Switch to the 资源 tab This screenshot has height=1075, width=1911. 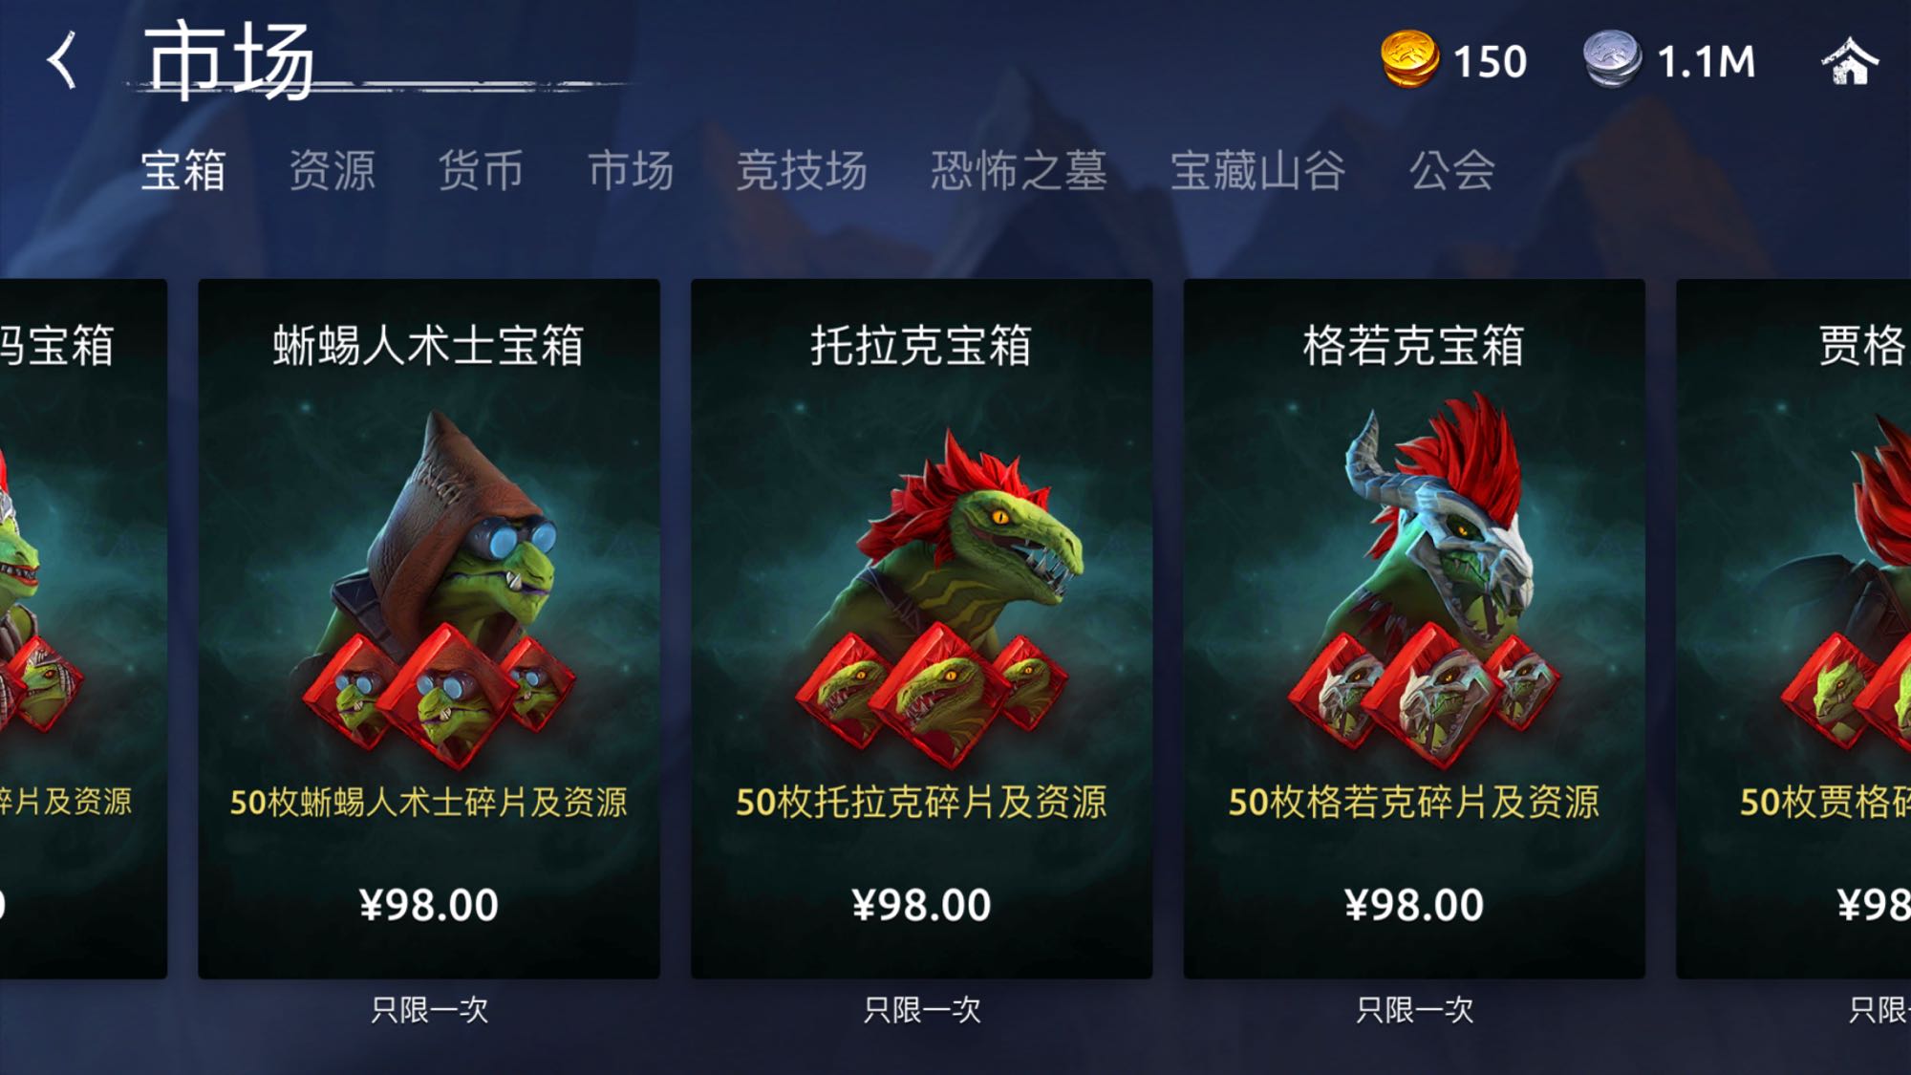[332, 171]
